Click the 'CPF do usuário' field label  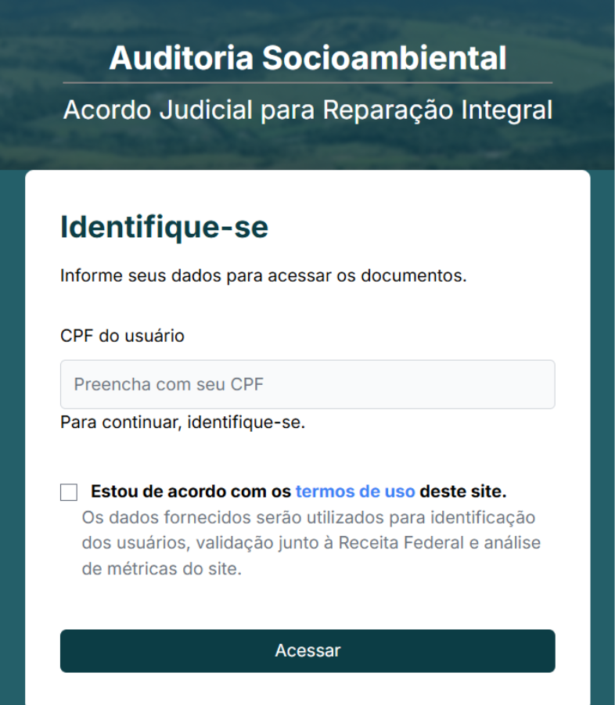(x=122, y=336)
